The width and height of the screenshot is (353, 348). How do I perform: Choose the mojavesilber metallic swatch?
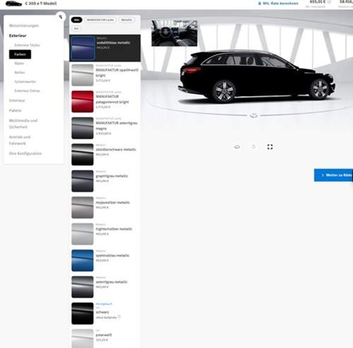pos(83,208)
